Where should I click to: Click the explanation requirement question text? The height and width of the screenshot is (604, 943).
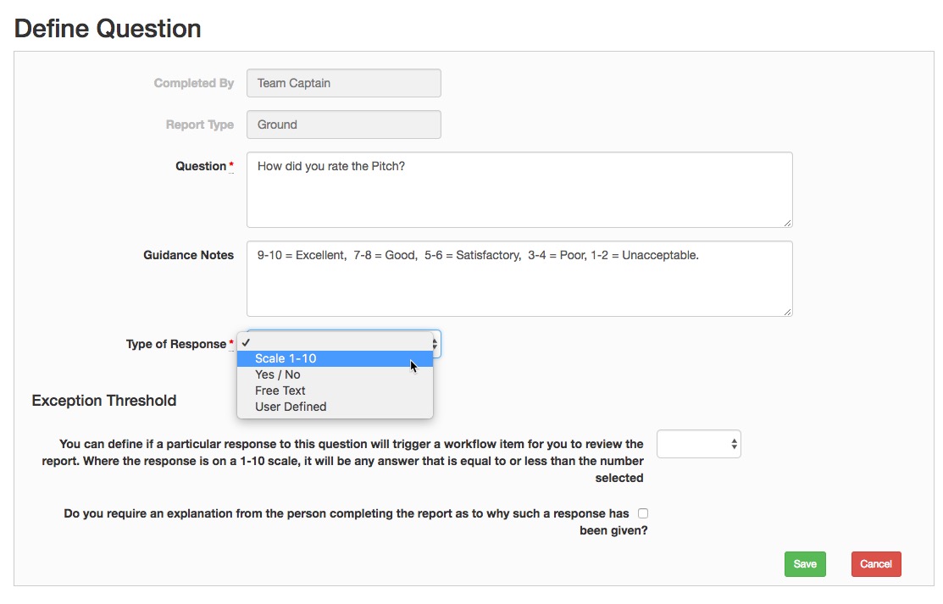click(x=356, y=522)
